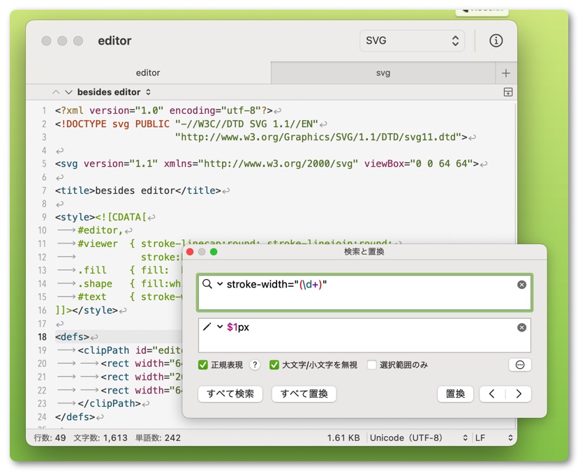The width and height of the screenshot is (578, 471).
Task: Go to next match arrow
Action: tap(518, 394)
